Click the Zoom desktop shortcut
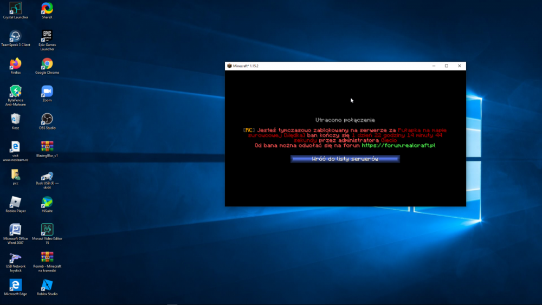Viewport: 542px width, 305px height. (x=47, y=91)
